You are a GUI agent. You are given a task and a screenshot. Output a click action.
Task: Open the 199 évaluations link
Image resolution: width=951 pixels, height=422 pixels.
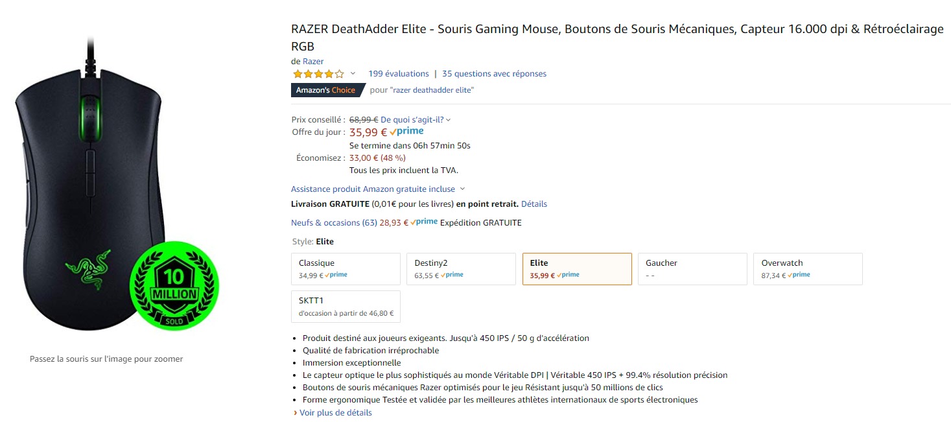click(x=398, y=74)
